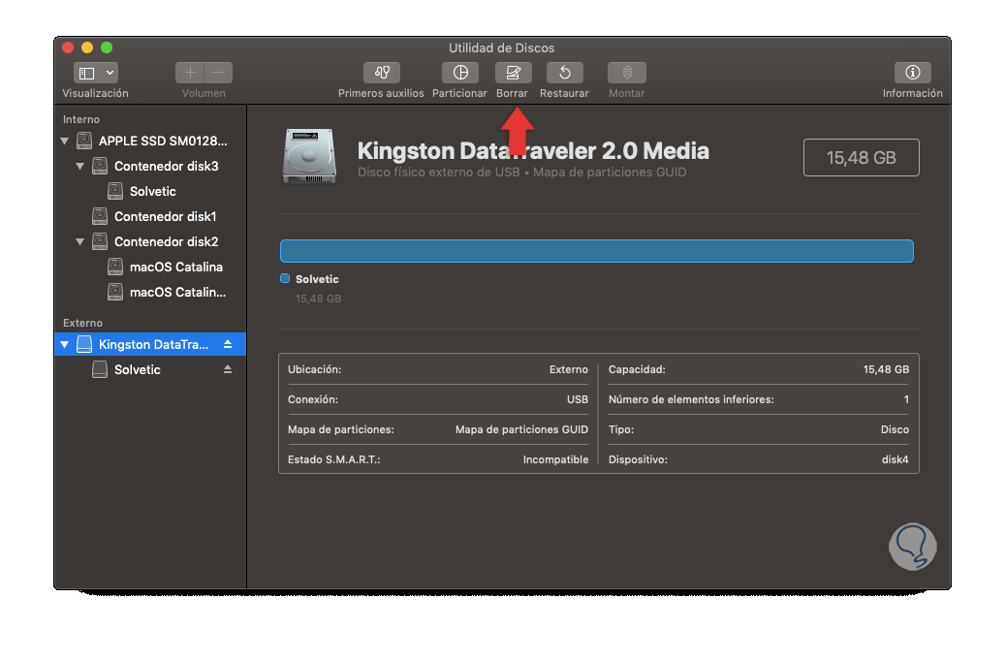Image resolution: width=1005 pixels, height=661 pixels.
Task: Click the Solvetic partition legend label
Action: point(317,279)
